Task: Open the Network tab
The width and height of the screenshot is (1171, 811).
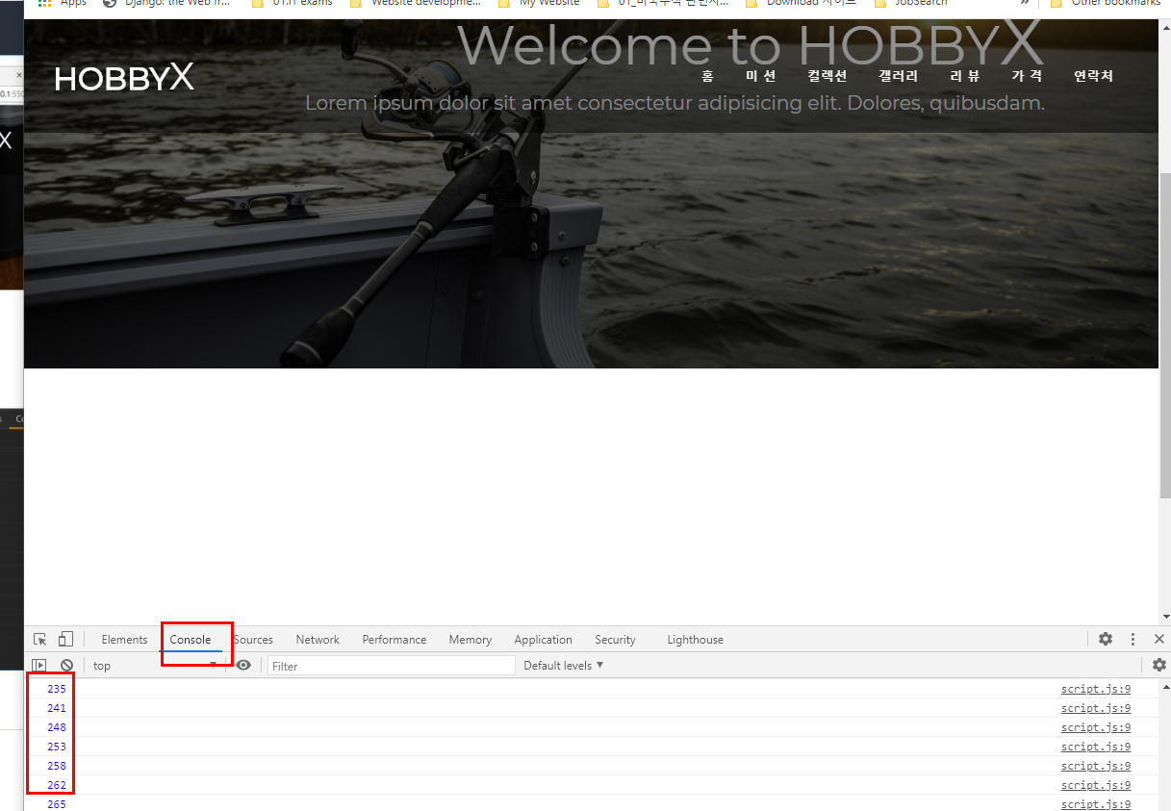Action: point(318,640)
